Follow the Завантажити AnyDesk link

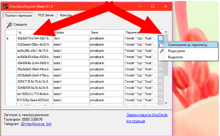147,115
